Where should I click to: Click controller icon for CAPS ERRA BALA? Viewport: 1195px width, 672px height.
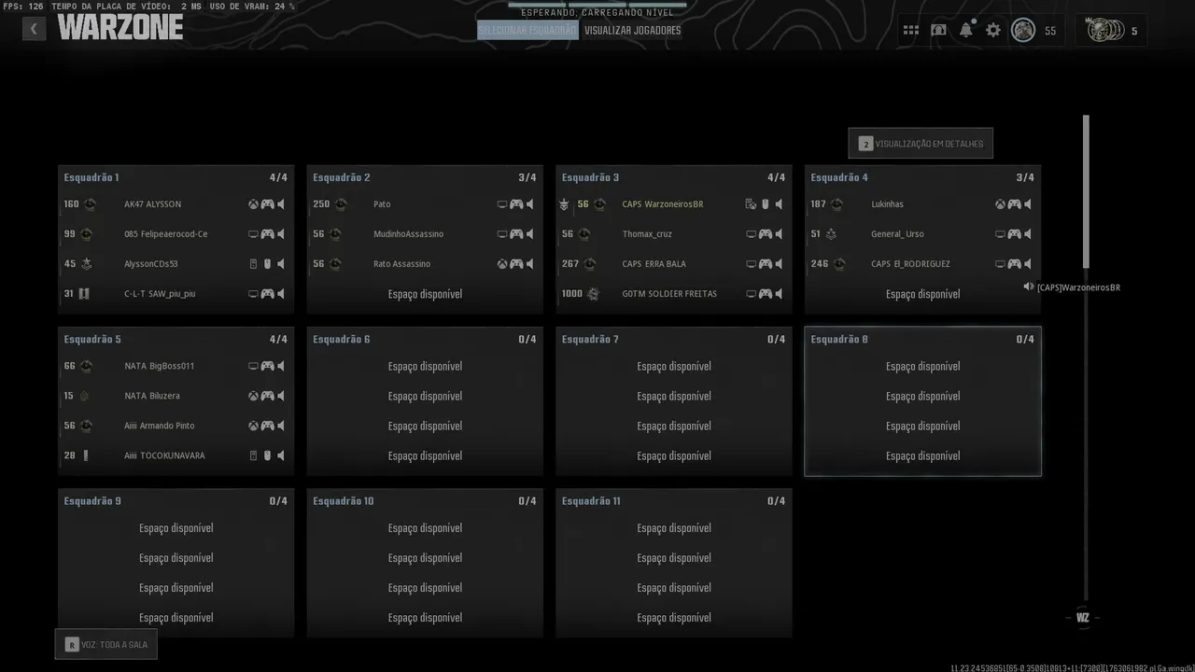click(766, 264)
